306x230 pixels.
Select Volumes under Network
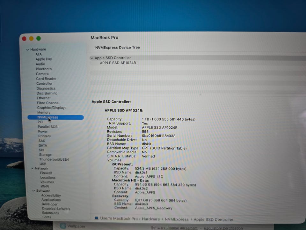[x=47, y=182]
